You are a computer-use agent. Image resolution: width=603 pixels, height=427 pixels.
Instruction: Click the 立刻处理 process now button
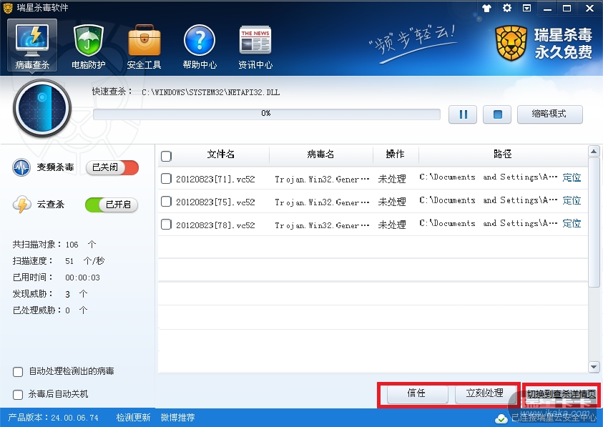point(485,393)
